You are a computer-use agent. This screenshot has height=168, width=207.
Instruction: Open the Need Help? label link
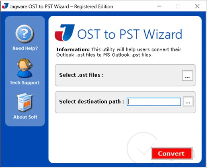click(25, 48)
